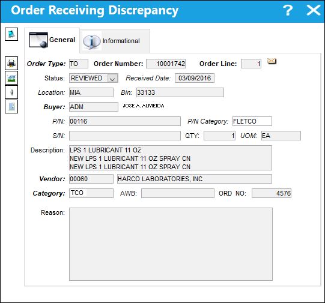This screenshot has width=325, height=303.
Task: Click the UOM field showing EA
Action: point(281,136)
